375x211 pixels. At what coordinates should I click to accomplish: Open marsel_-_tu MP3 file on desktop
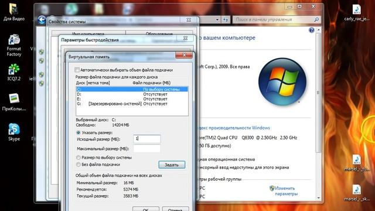357,163
